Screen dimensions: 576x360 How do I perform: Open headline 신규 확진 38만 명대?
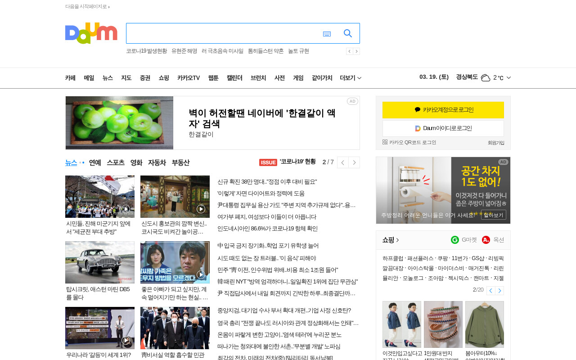tap(267, 182)
